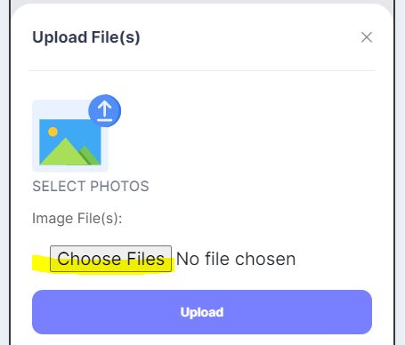
Task: Click the blue circular upload arrow badge
Action: [x=104, y=111]
